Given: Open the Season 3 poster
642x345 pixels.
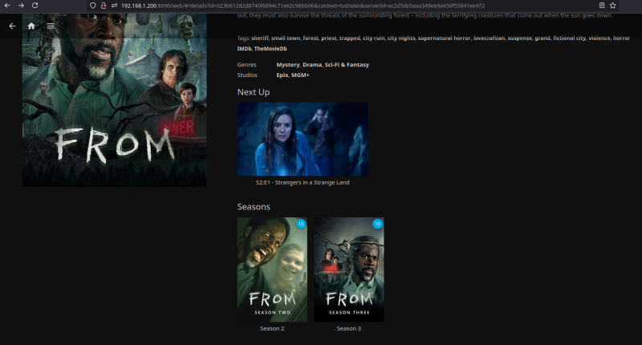Looking at the screenshot, I should [x=349, y=270].
